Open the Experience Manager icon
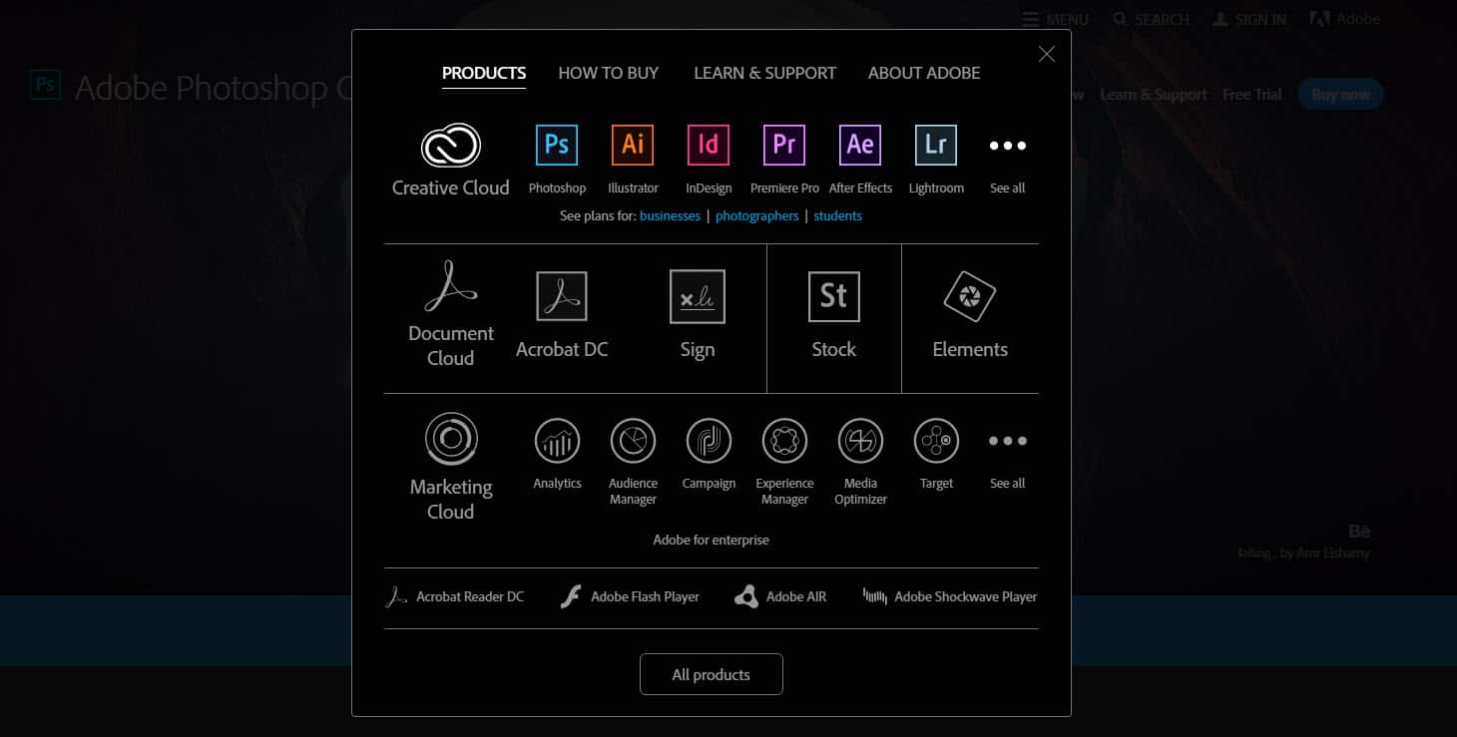This screenshot has width=1457, height=737. click(x=784, y=441)
